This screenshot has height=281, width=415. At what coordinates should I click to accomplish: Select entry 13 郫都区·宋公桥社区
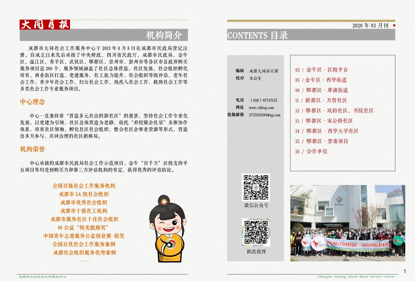coord(324,121)
